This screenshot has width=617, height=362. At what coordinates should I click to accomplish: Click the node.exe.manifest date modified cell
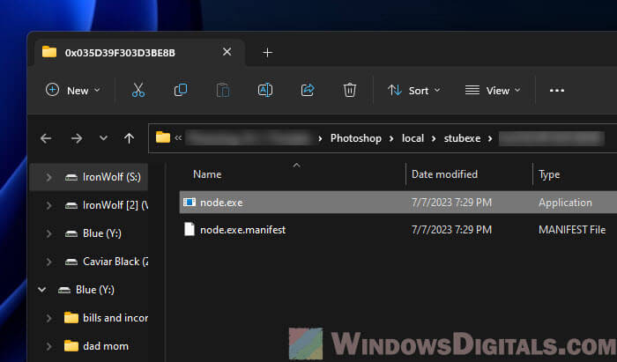point(451,230)
